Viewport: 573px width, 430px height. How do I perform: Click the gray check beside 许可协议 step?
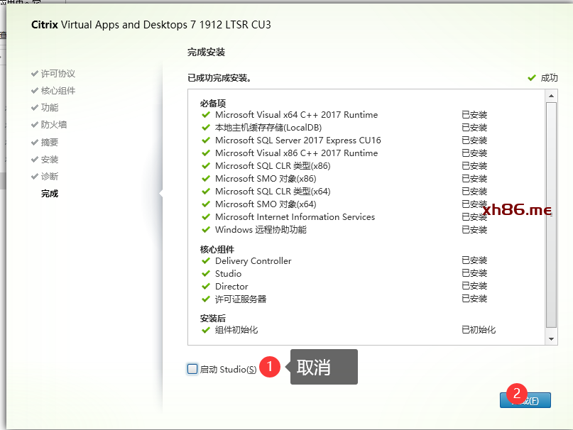click(35, 73)
